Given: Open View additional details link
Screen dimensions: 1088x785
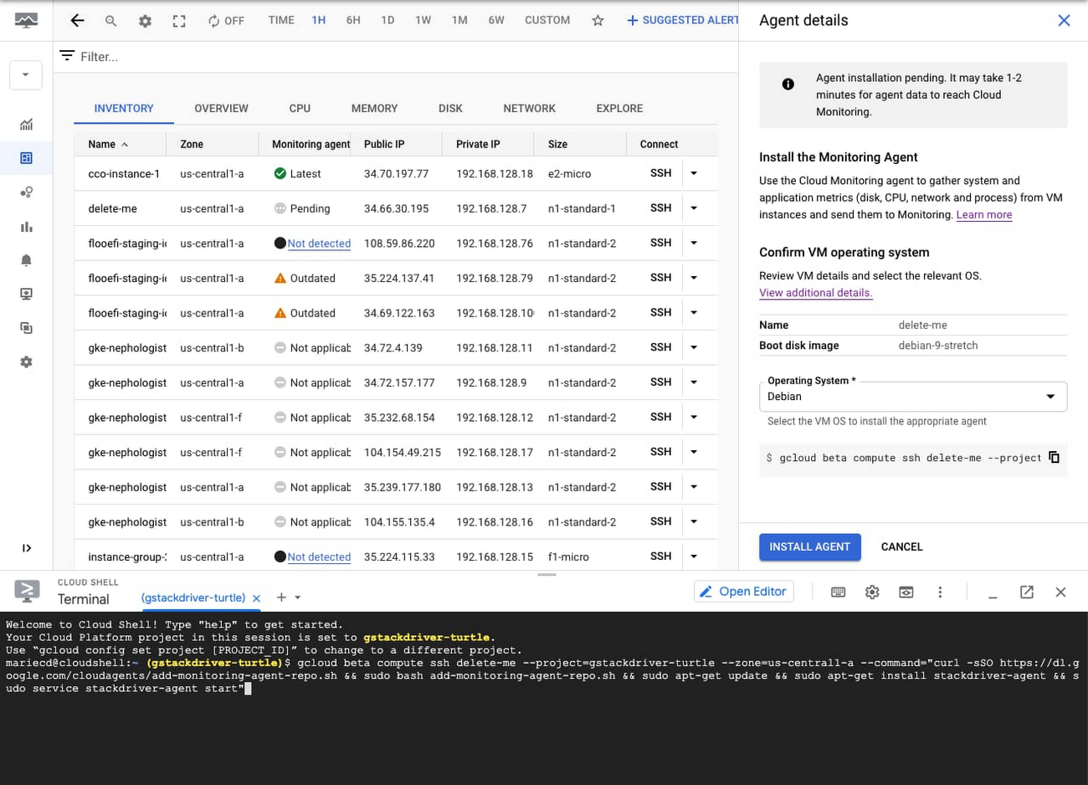Looking at the screenshot, I should pos(816,293).
